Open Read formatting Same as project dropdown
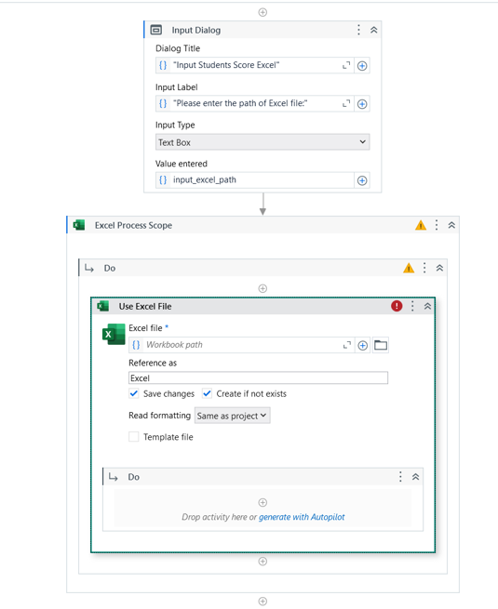This screenshot has height=609, width=498. pyautogui.click(x=232, y=416)
